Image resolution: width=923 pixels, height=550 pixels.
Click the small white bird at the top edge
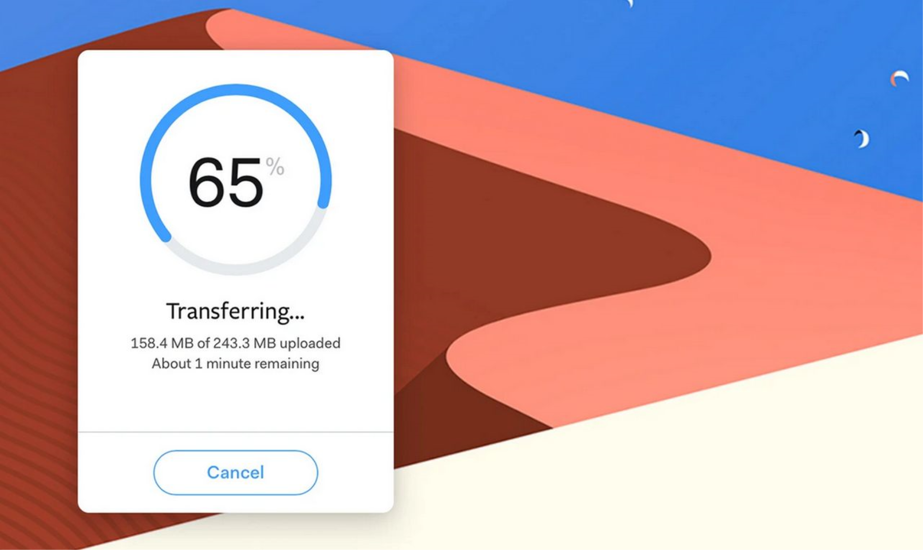(x=630, y=3)
